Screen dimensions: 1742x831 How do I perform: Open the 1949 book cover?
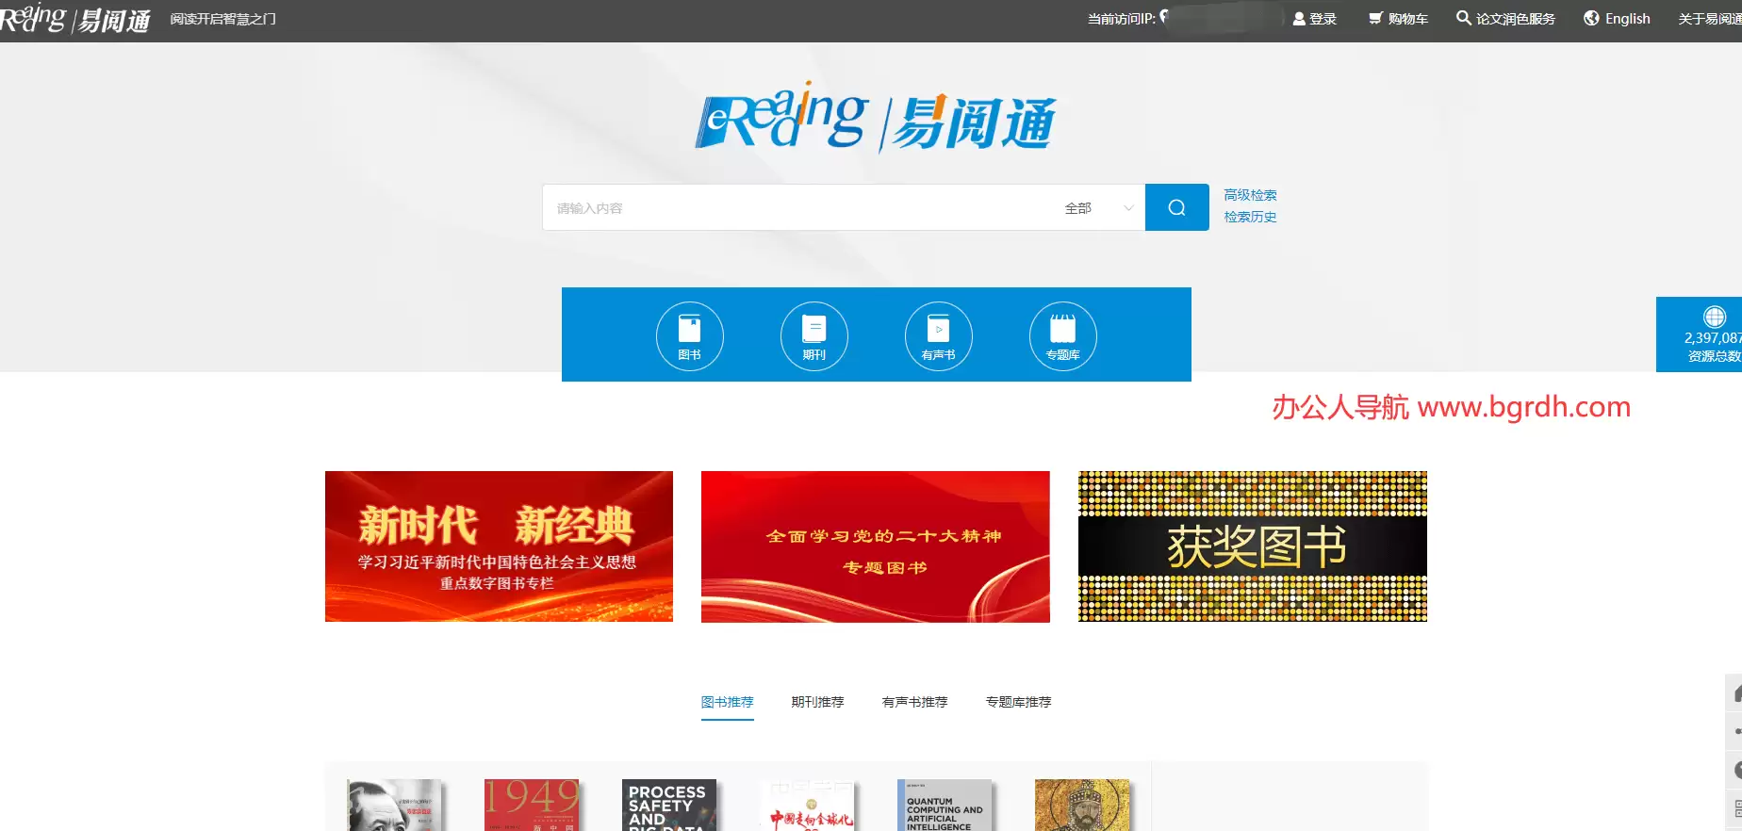(x=532, y=805)
